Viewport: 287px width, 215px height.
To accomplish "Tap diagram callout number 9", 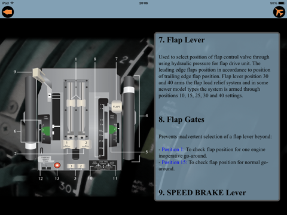I will [15, 72].
